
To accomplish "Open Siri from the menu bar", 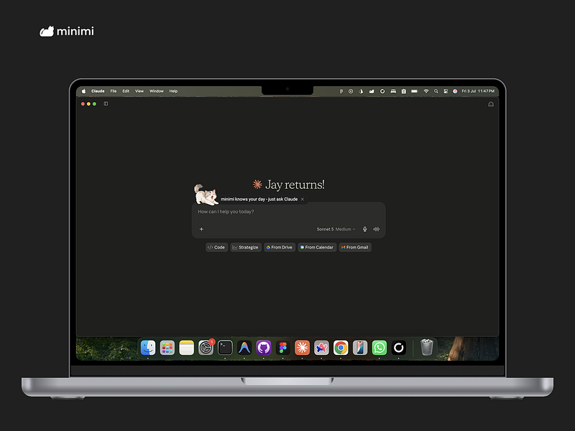I will point(455,91).
